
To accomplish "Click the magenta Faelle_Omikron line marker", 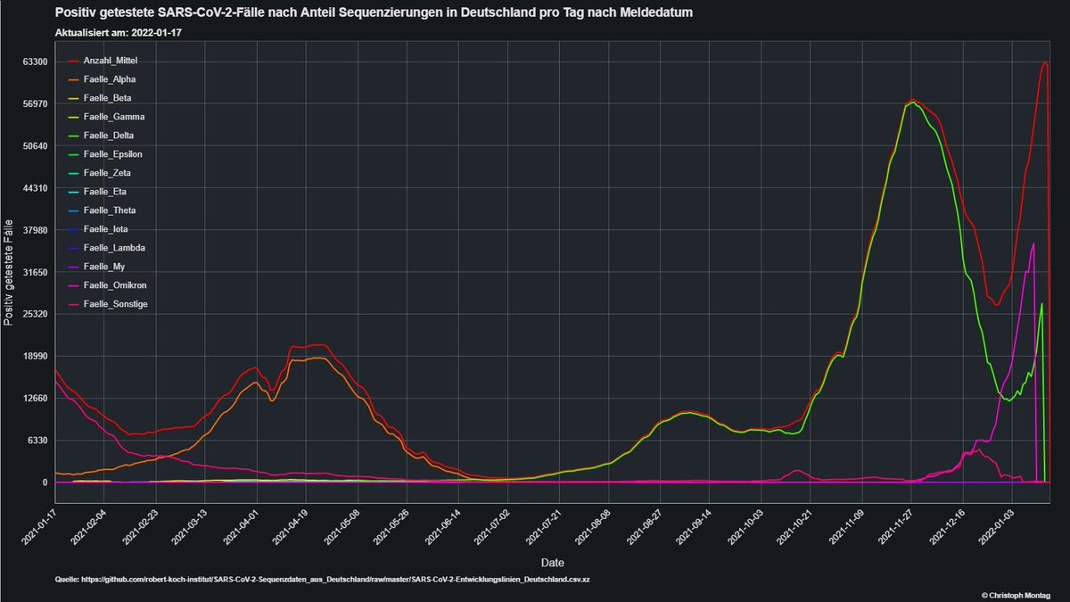I will tap(74, 285).
